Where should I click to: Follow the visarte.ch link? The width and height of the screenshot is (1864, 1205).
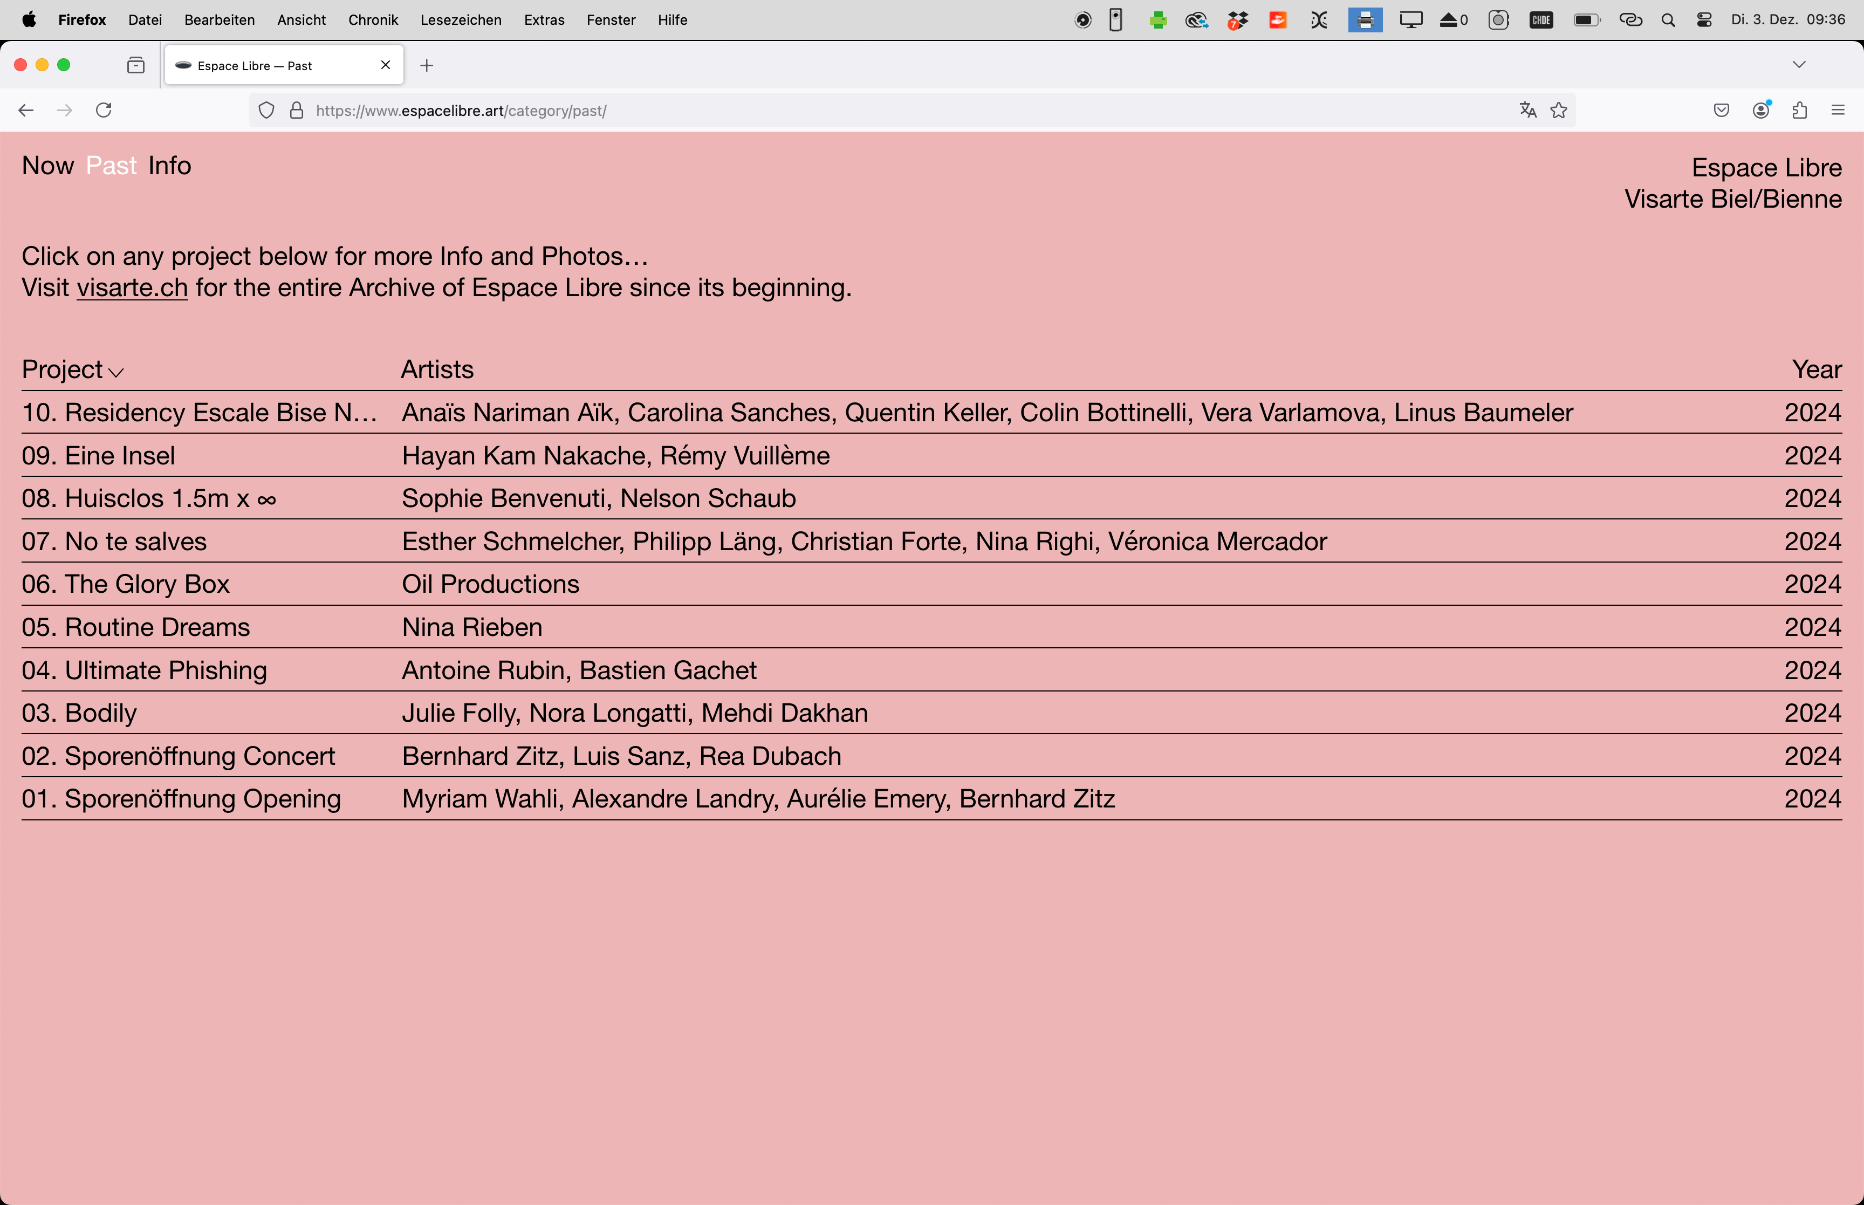pyautogui.click(x=132, y=288)
